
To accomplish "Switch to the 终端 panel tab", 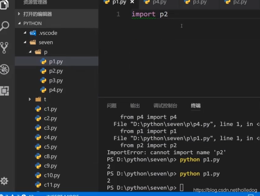I will tap(196, 106).
